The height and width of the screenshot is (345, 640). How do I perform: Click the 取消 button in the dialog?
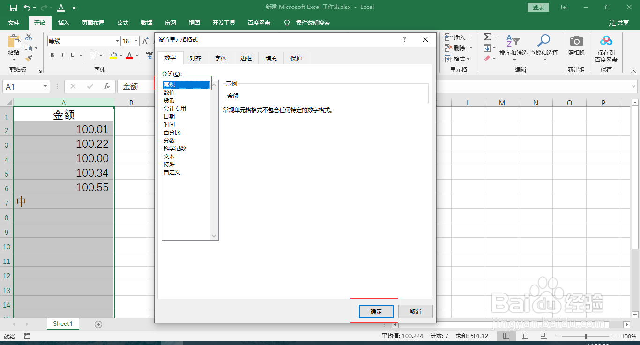(x=415, y=311)
